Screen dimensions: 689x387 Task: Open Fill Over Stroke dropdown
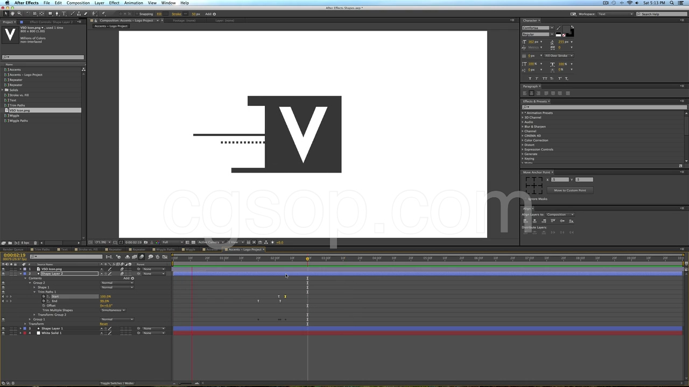point(559,55)
